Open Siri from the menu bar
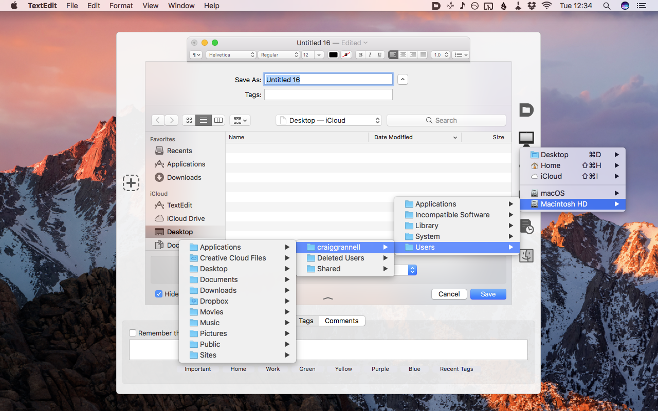This screenshot has height=411, width=658. point(625,6)
